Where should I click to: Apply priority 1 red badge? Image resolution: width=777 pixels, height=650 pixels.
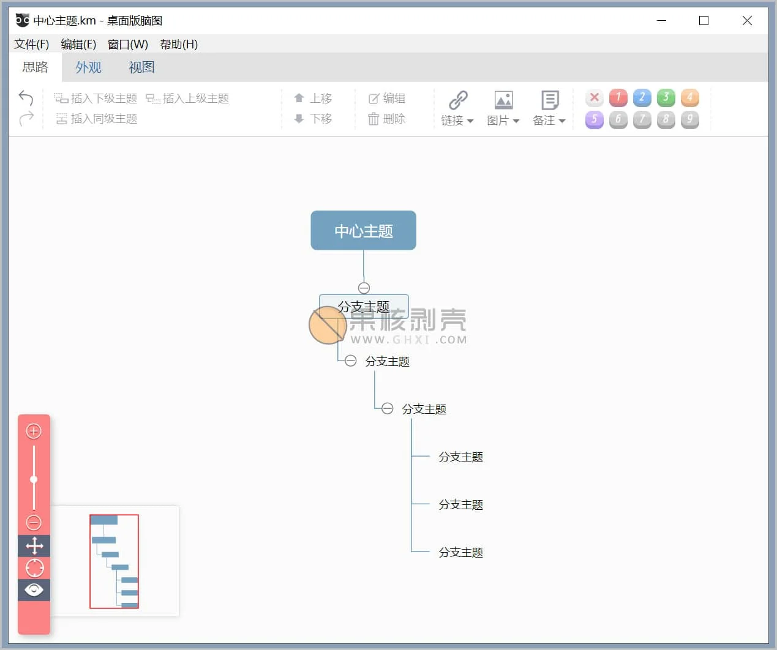pyautogui.click(x=618, y=97)
